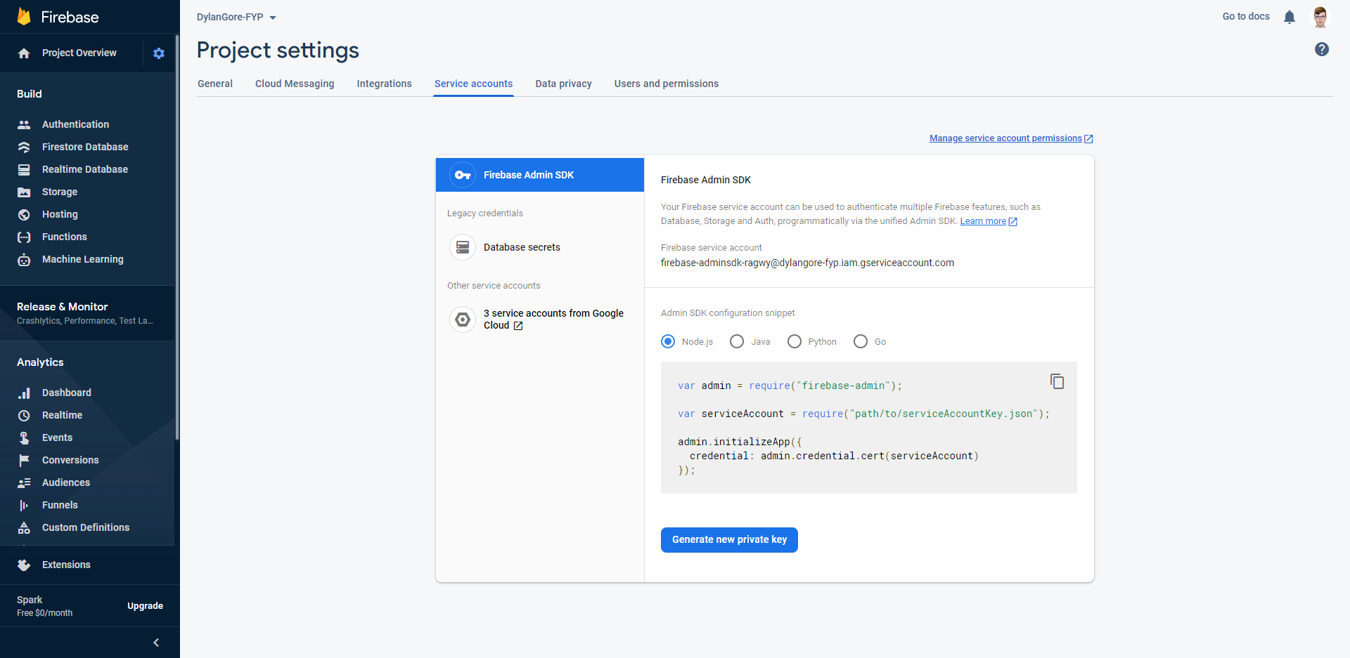Click the 'Legacy credentials' heading text
Image resolution: width=1350 pixels, height=658 pixels.
coord(485,213)
